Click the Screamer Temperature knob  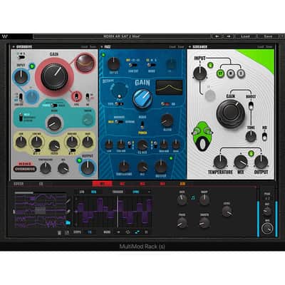pyautogui.click(x=220, y=162)
